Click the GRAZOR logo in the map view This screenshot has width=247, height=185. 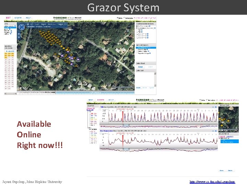60,18
